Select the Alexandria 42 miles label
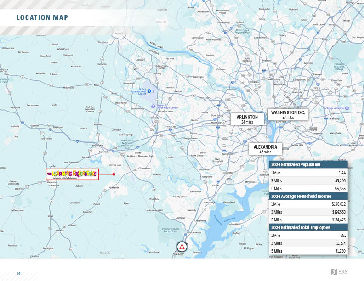This screenshot has width=364, height=281. tap(265, 149)
